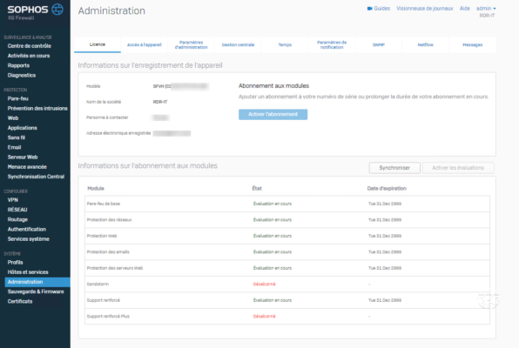
Task: Click Protection des serveurs Web row
Action: (287, 268)
